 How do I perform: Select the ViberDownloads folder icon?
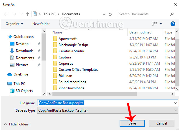(x=55, y=88)
